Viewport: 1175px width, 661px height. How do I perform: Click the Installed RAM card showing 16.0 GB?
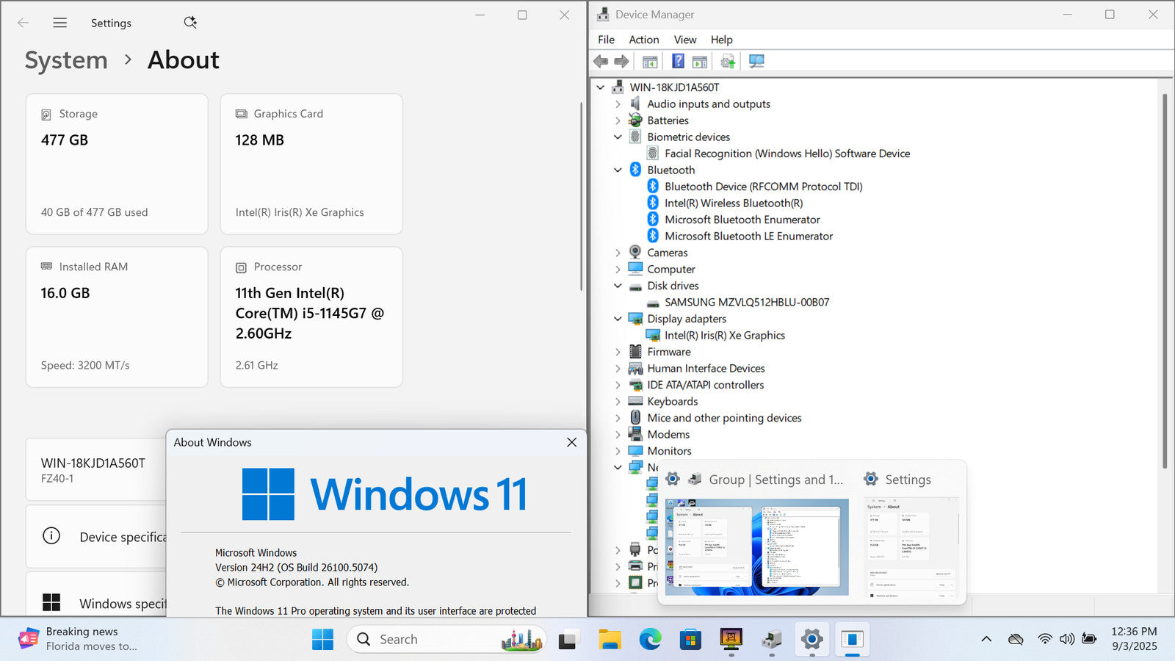[117, 317]
